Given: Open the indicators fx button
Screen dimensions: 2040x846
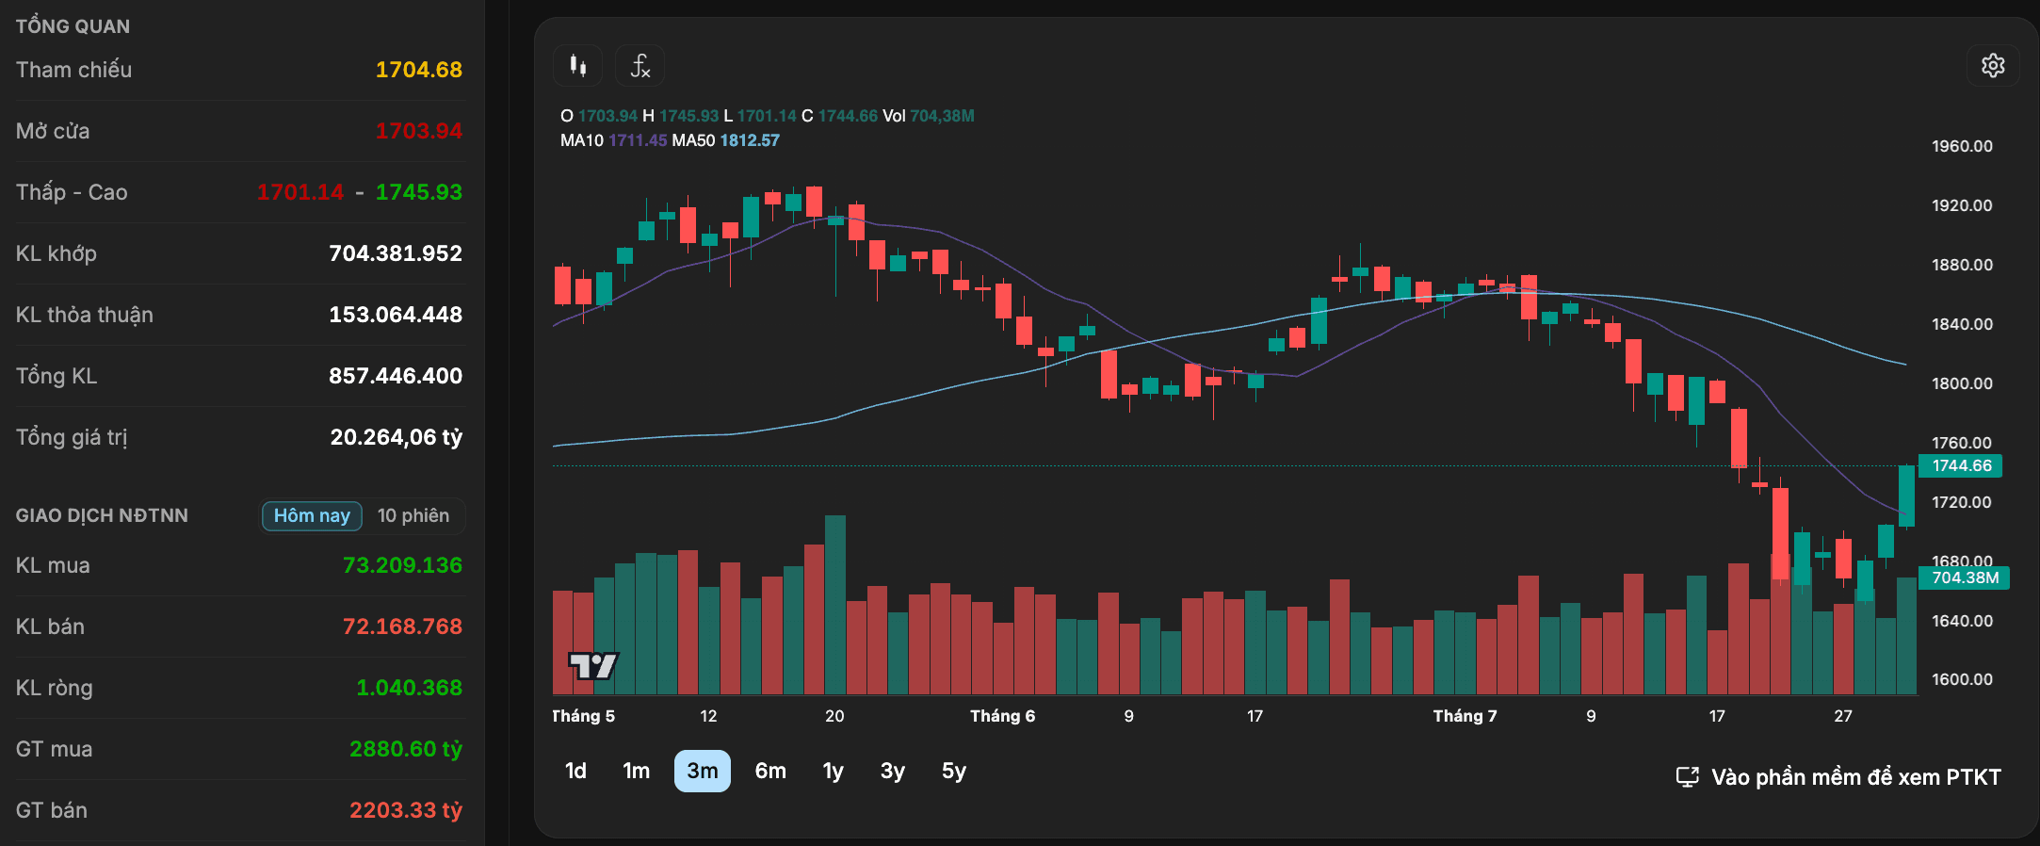Looking at the screenshot, I should [640, 66].
